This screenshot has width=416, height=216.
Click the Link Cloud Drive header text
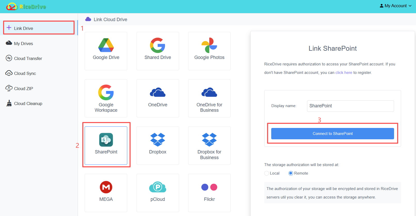tap(110, 20)
